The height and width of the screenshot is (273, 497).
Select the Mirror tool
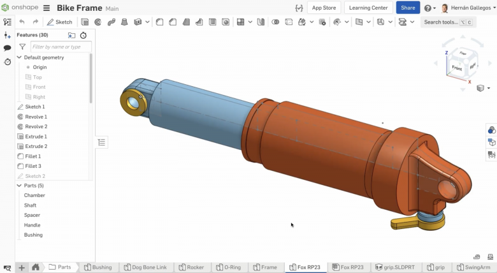pyautogui.click(x=261, y=22)
